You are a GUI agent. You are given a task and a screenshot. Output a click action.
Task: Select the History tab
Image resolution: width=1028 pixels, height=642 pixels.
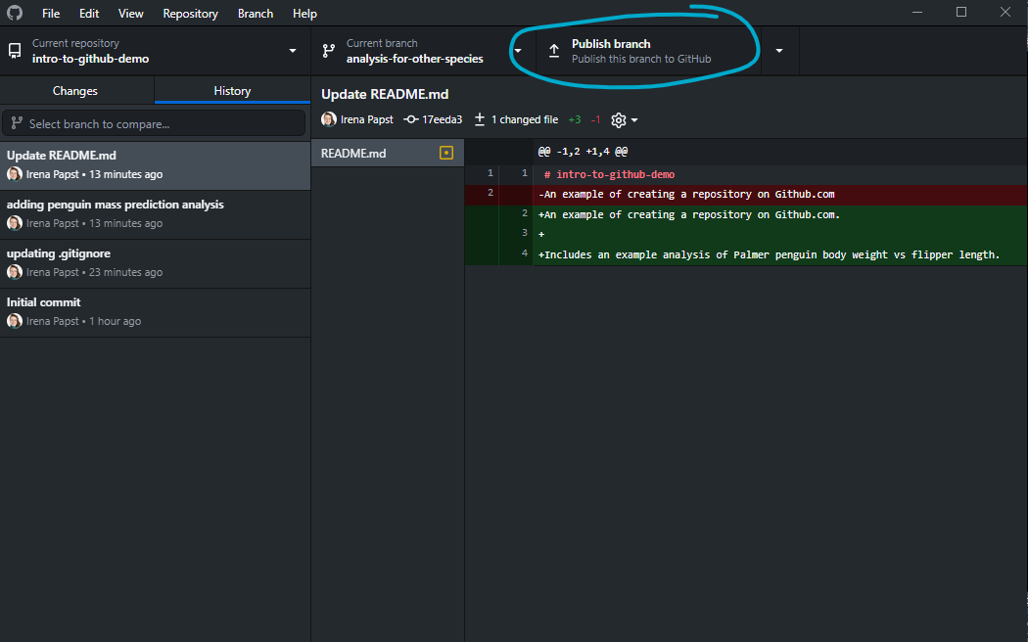pos(232,91)
